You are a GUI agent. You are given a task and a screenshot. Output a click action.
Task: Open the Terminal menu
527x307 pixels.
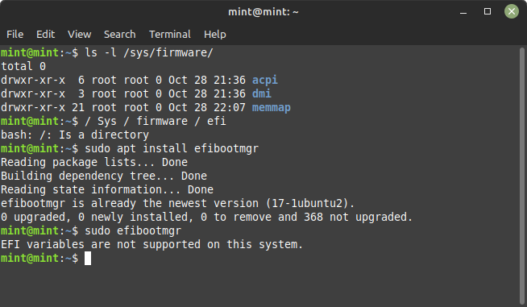[x=170, y=35]
